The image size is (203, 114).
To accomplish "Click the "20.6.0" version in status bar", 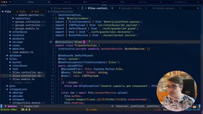I will click(x=26, y=110).
